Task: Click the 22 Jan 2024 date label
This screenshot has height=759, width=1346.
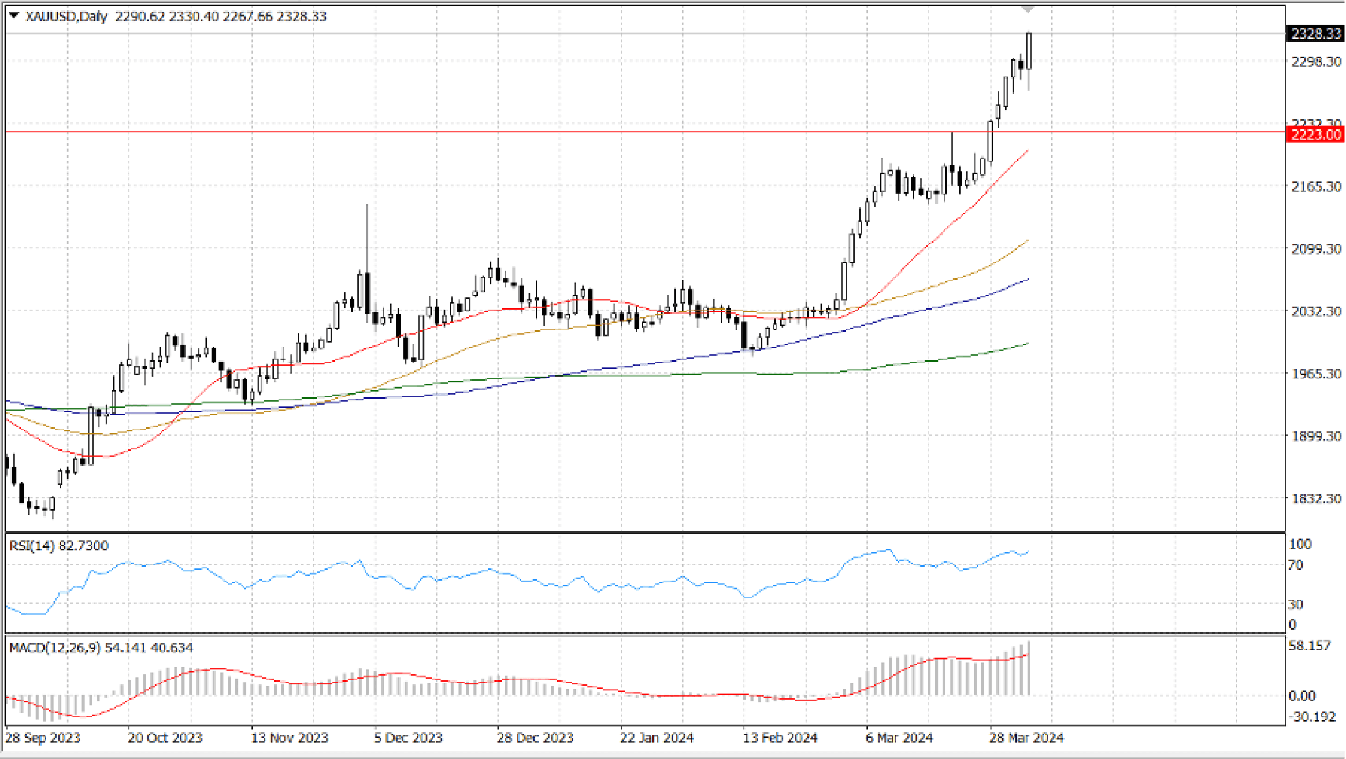Action: pos(657,738)
